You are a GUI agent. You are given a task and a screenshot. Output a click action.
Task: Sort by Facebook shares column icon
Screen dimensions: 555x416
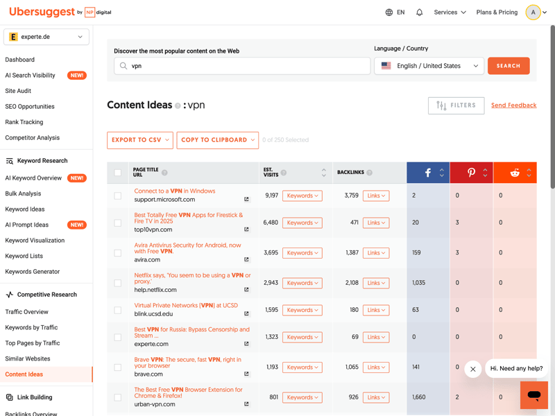442,173
